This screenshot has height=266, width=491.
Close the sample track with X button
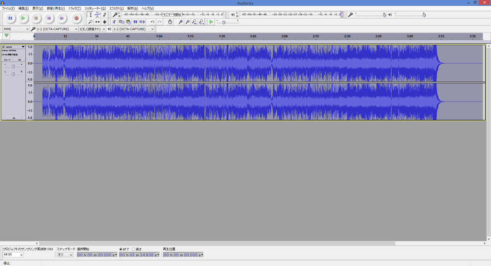(3, 46)
